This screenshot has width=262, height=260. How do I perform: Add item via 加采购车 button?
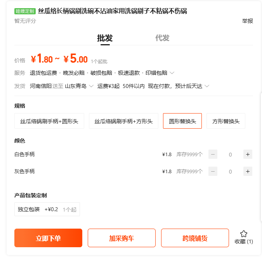[x=121, y=238]
